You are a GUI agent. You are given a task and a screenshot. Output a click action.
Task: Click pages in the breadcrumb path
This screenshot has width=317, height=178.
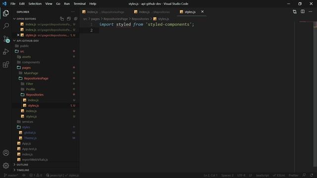95,19
